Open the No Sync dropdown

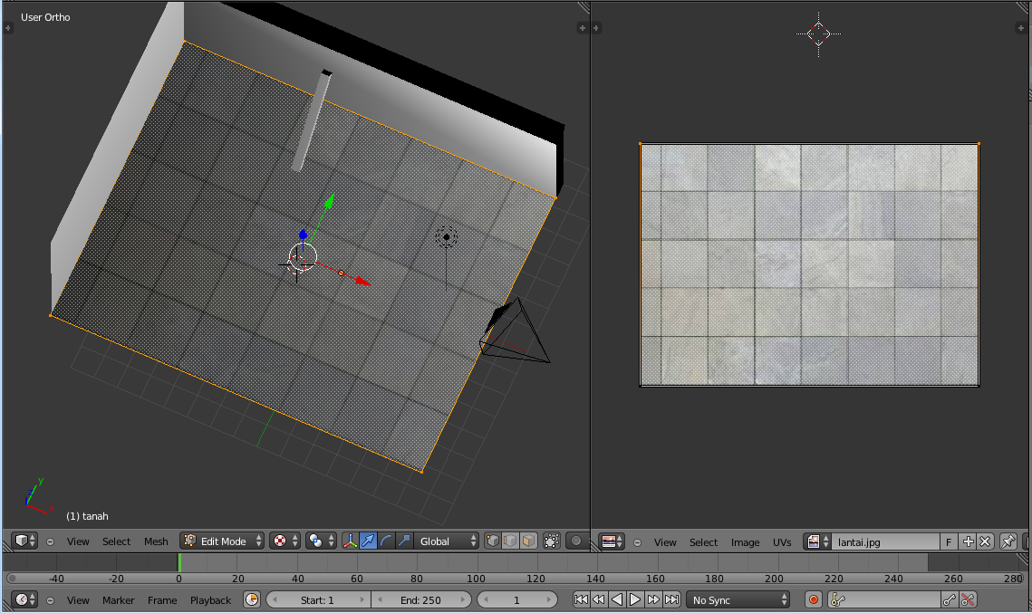[x=738, y=599]
